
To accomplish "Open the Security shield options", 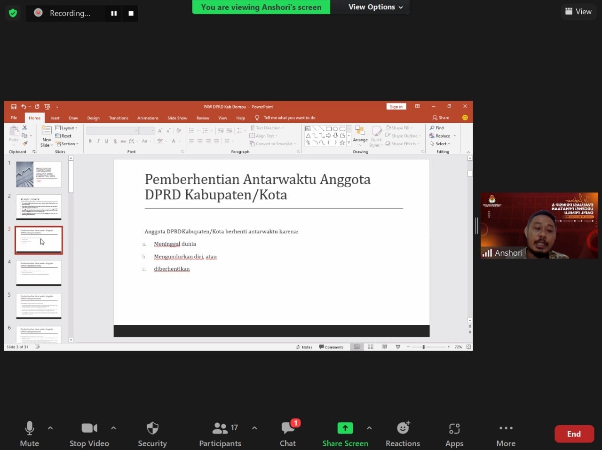I will click(152, 434).
